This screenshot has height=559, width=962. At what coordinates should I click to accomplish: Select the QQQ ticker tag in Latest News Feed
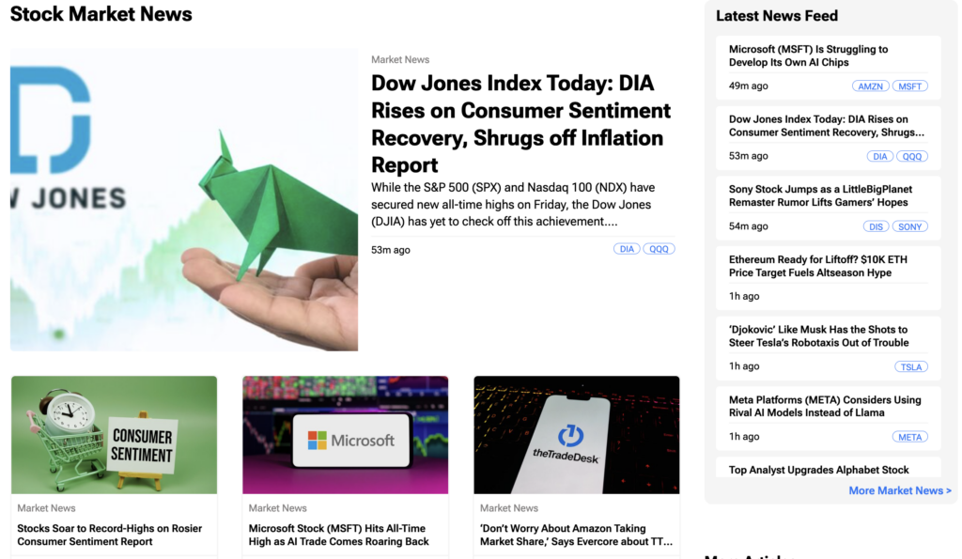click(912, 157)
